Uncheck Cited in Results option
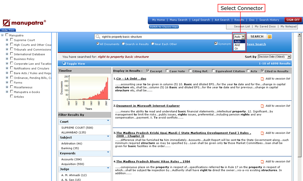 coord(262,71)
